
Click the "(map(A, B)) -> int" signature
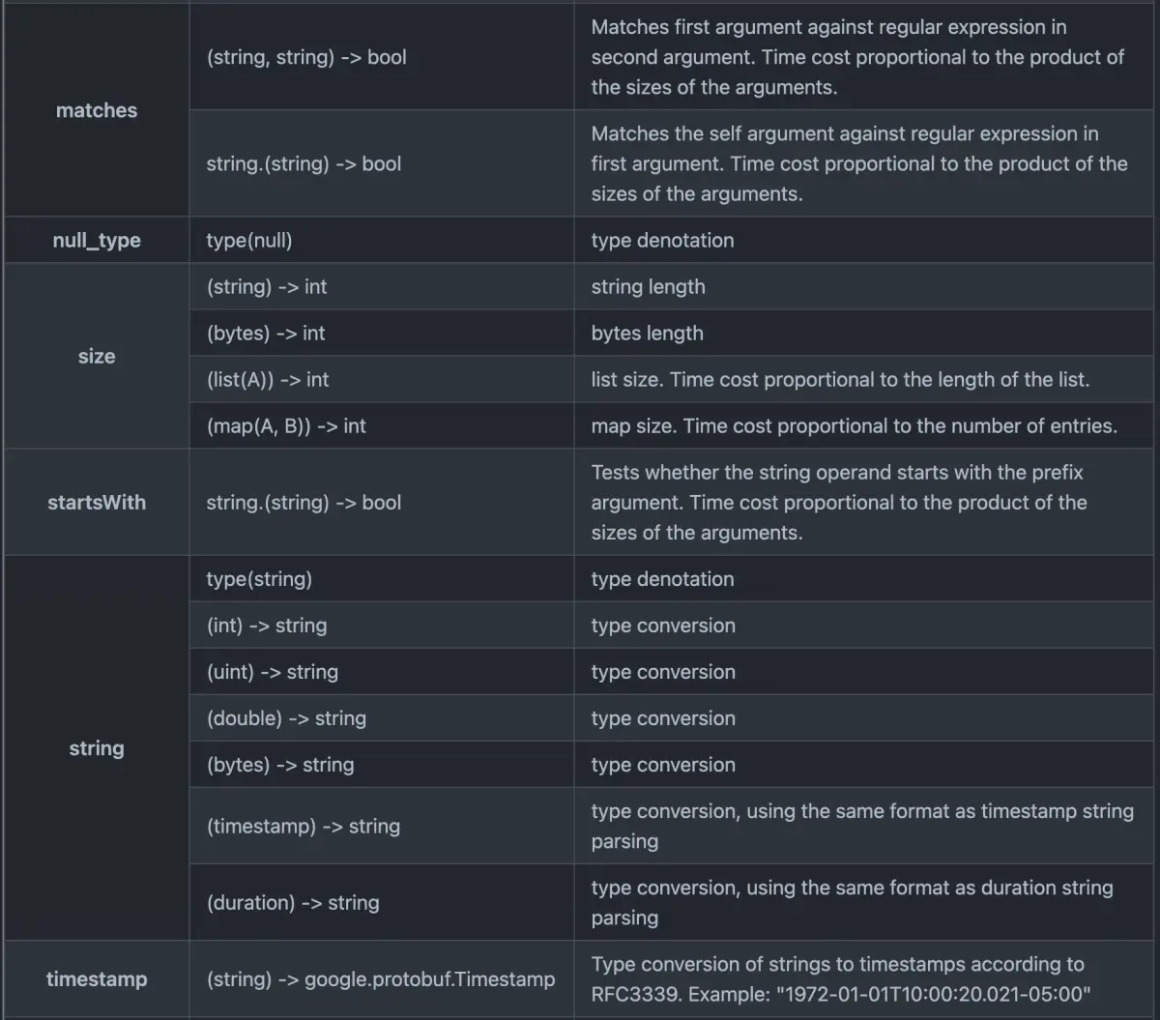coord(286,426)
